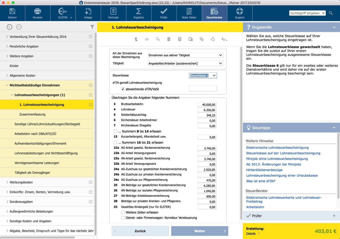Open the Tätigkeit dropdown

click(185, 63)
